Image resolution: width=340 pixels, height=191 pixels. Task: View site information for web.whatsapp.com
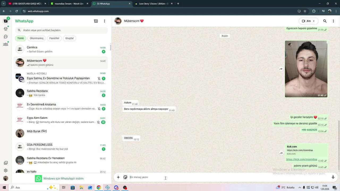tap(24, 11)
